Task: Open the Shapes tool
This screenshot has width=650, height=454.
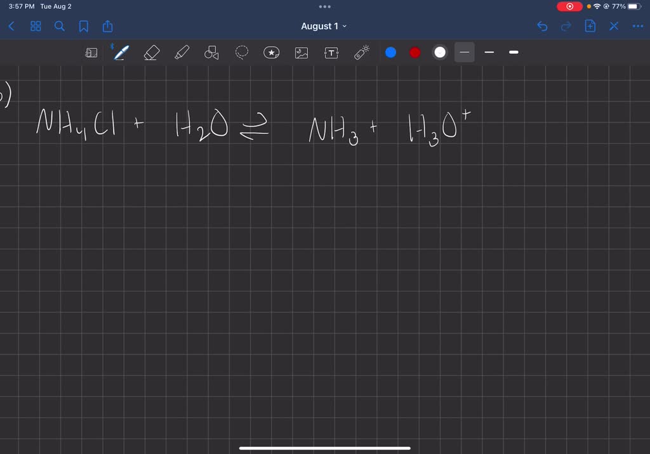Action: pyautogui.click(x=211, y=53)
